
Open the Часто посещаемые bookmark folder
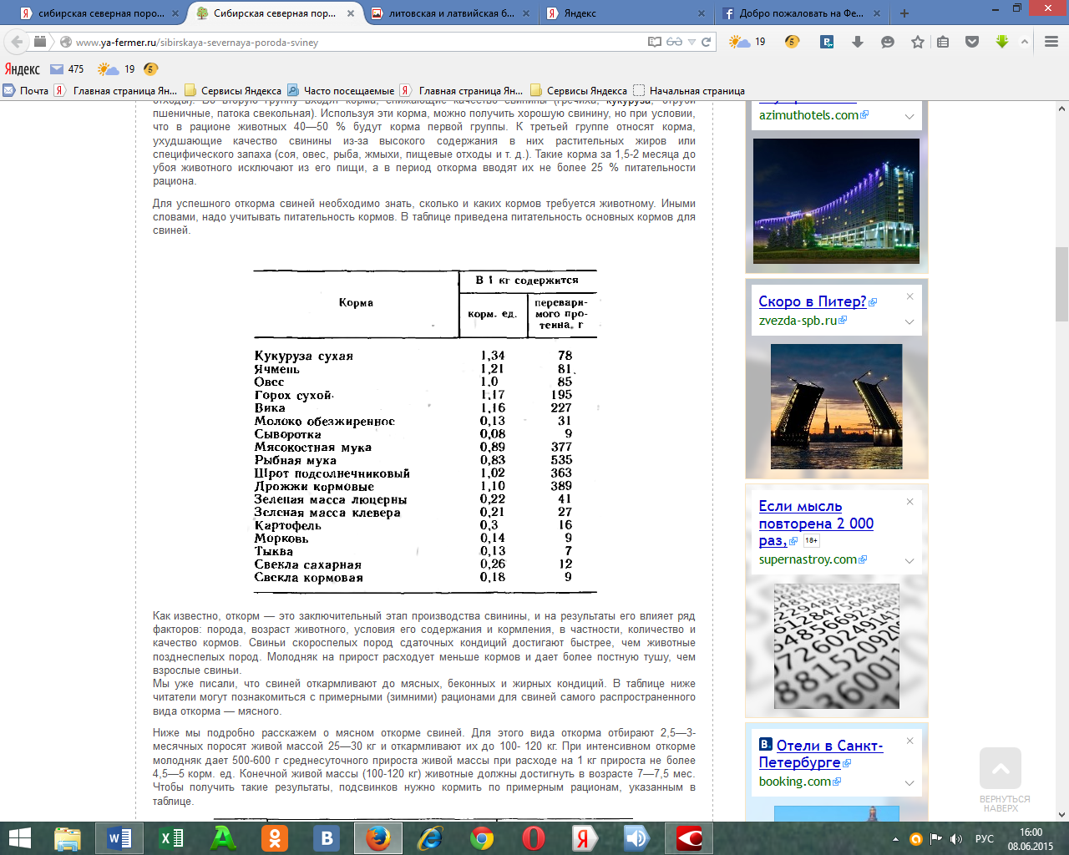pyautogui.click(x=341, y=91)
